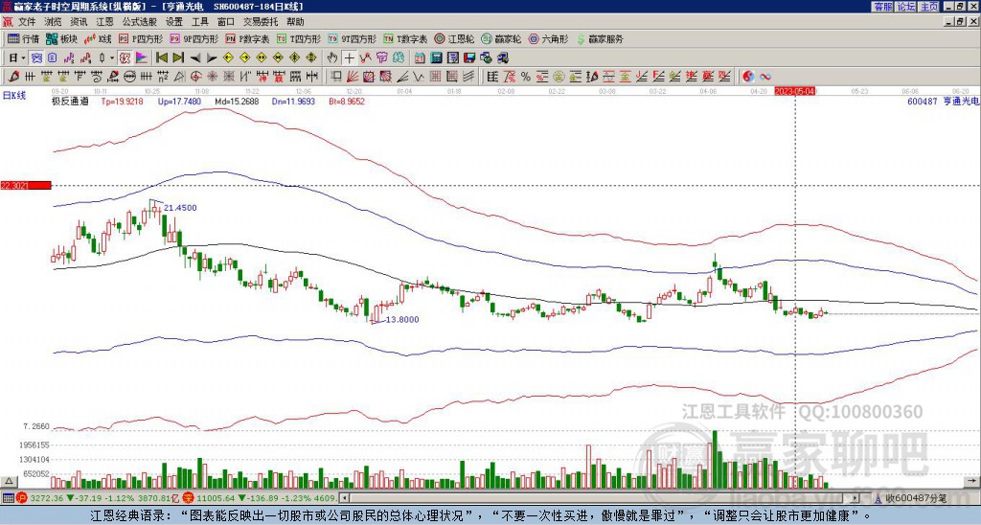Viewport: 981px width, 525px height.
Task: Click the blue infinity wave icon
Action: click(765, 77)
